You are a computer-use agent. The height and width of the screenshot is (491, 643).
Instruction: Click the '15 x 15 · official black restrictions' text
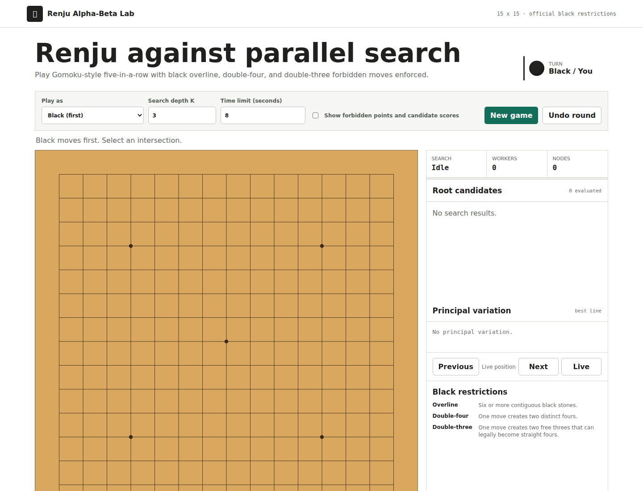(x=556, y=14)
